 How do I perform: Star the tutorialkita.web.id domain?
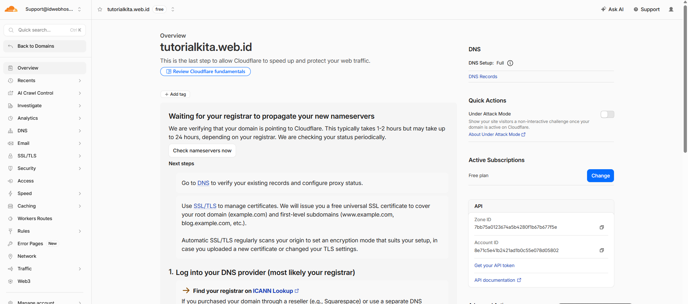pos(100,9)
